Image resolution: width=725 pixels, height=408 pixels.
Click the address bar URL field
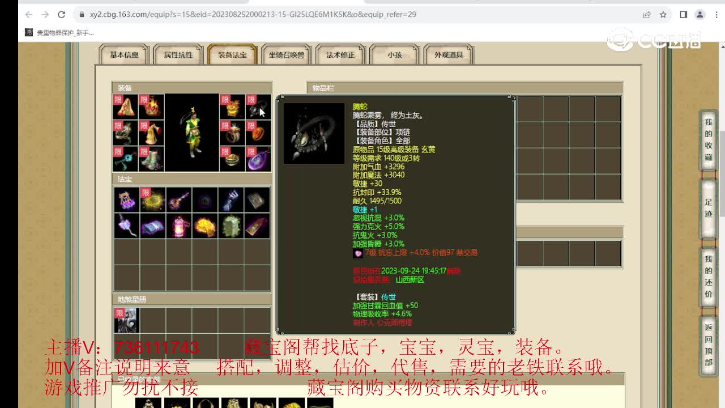357,15
